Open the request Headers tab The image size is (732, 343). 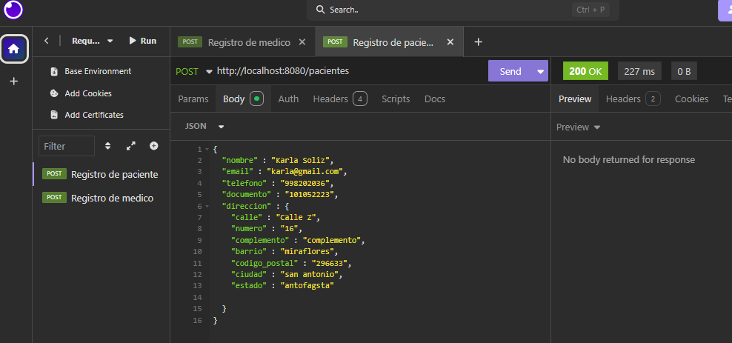340,99
